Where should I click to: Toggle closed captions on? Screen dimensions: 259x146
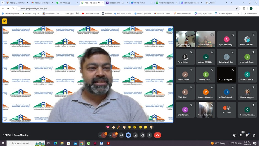point(122,135)
